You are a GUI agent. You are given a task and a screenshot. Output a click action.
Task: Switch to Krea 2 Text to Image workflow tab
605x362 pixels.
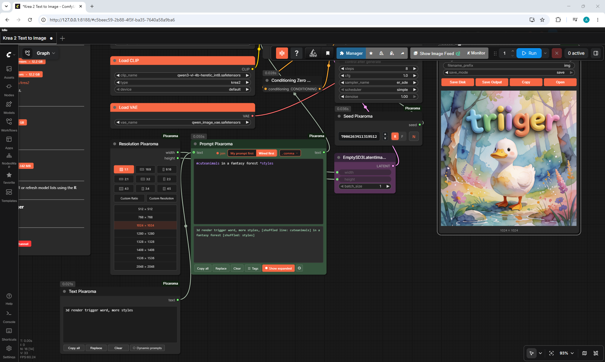[28, 38]
